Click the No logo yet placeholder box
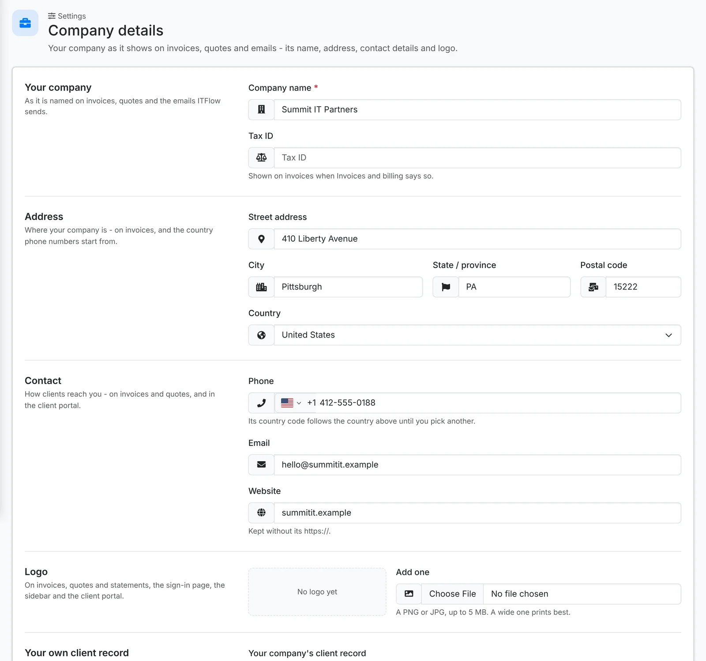706x661 pixels. (317, 592)
